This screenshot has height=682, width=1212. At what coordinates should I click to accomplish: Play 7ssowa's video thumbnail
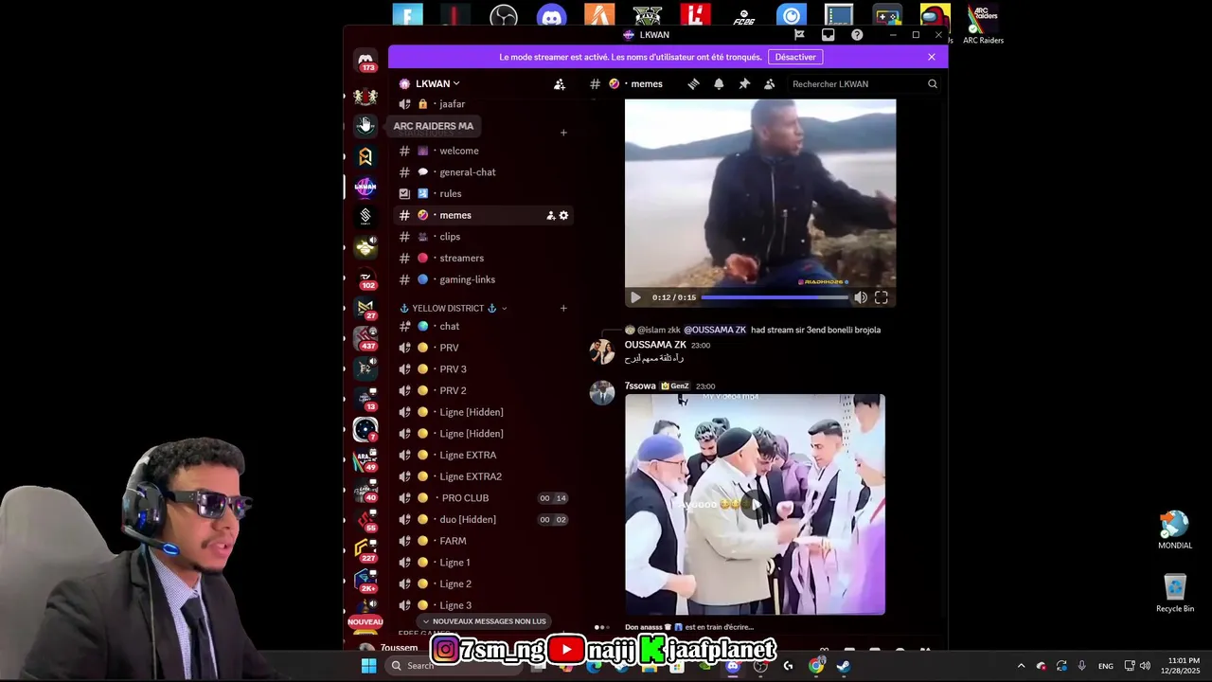tap(755, 505)
